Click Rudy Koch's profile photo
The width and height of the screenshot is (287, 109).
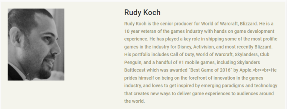coord(36,45)
